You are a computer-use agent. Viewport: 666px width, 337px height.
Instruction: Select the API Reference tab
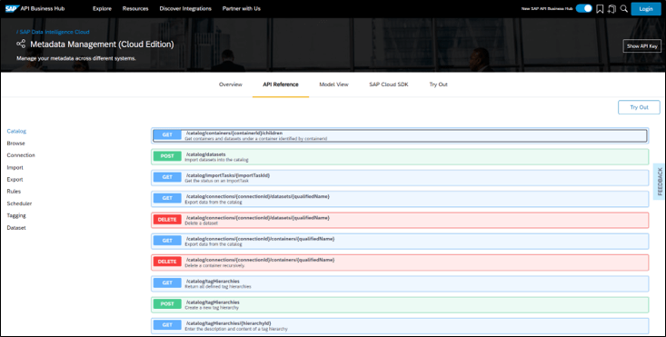click(281, 84)
